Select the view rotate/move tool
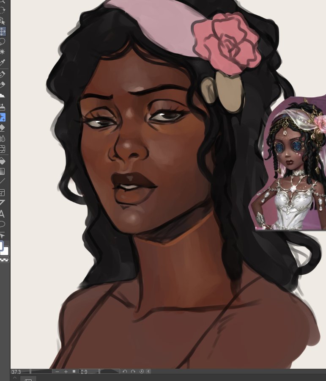Image resolution: width=326 pixels, height=381 pixels. pos(2,10)
